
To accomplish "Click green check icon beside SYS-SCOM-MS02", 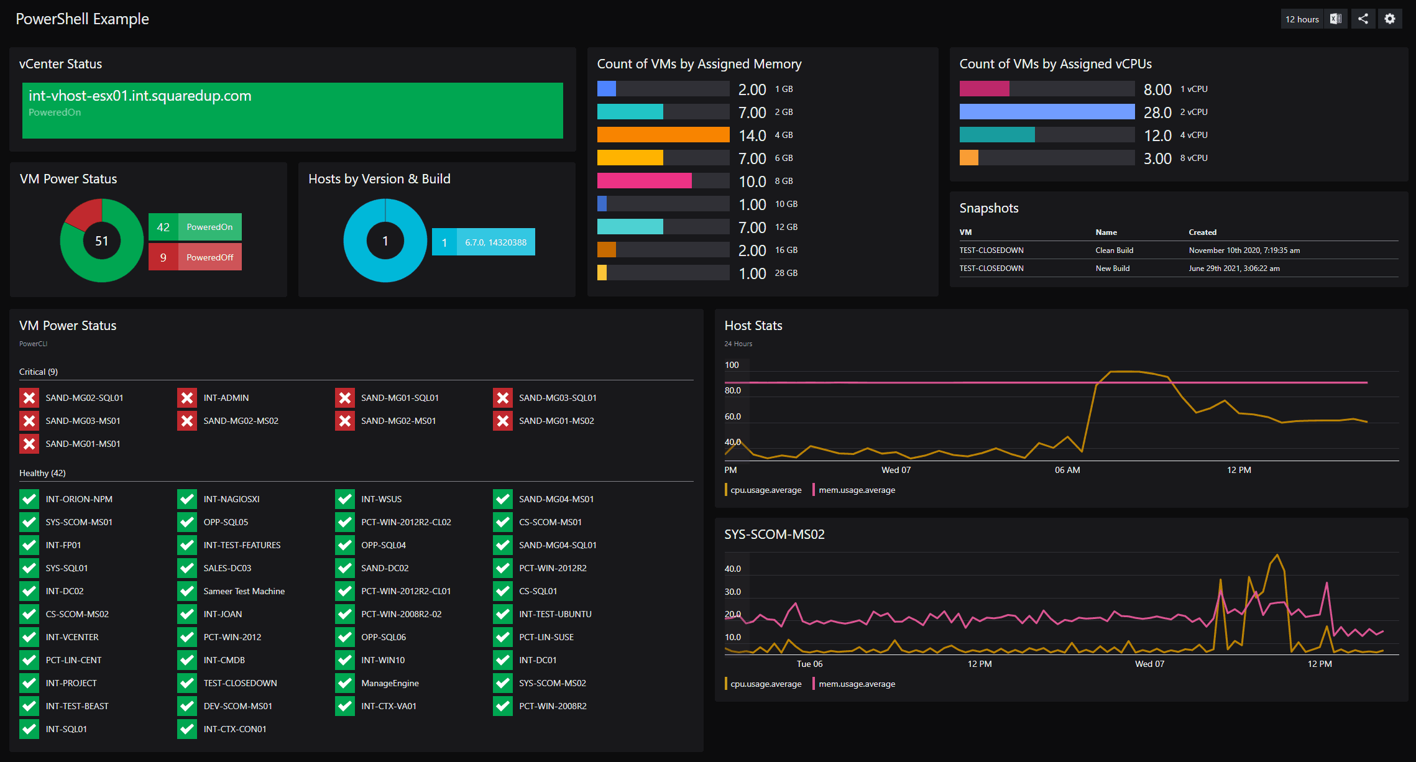I will [x=502, y=683].
